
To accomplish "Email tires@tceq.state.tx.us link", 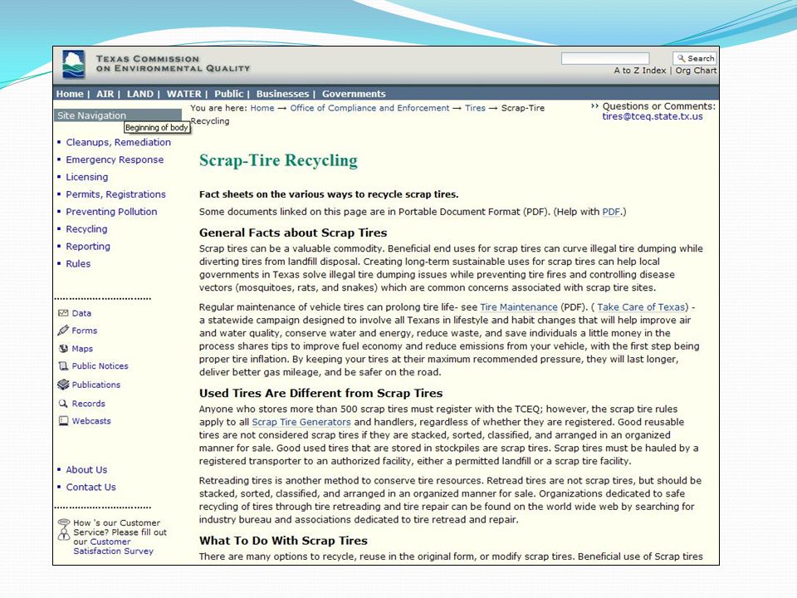I will coord(653,116).
